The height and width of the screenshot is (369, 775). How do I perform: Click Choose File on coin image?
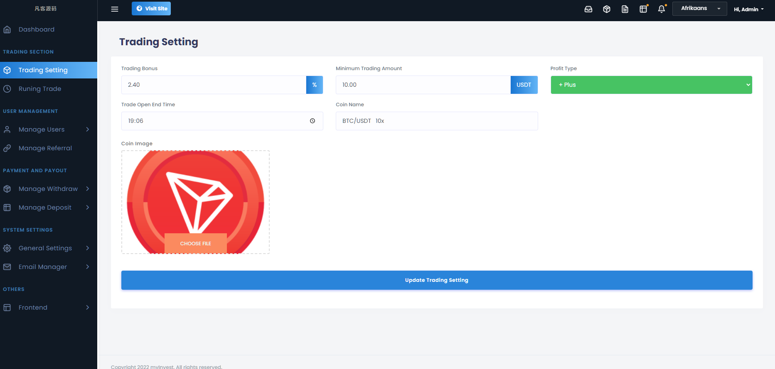(x=195, y=243)
